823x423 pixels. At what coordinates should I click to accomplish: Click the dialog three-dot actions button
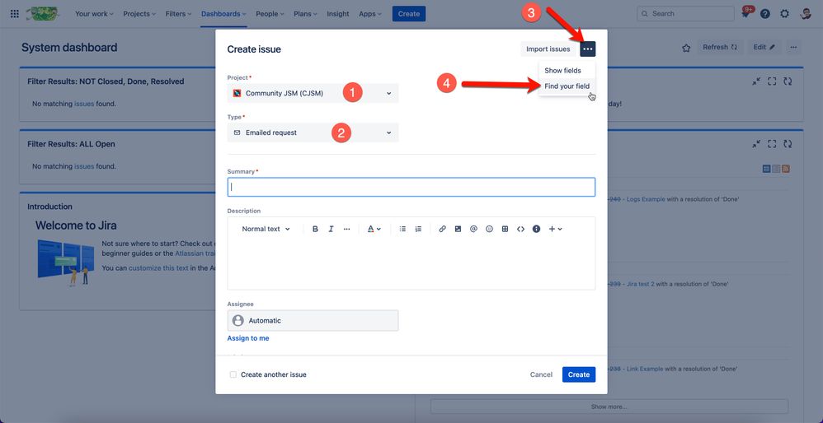tap(588, 49)
